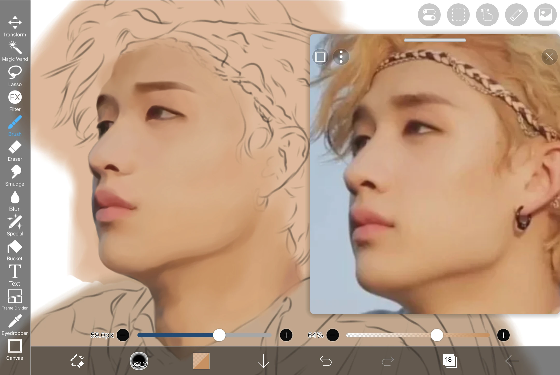This screenshot has width=560, height=375.
Task: Undo the last brush stroke
Action: click(326, 360)
